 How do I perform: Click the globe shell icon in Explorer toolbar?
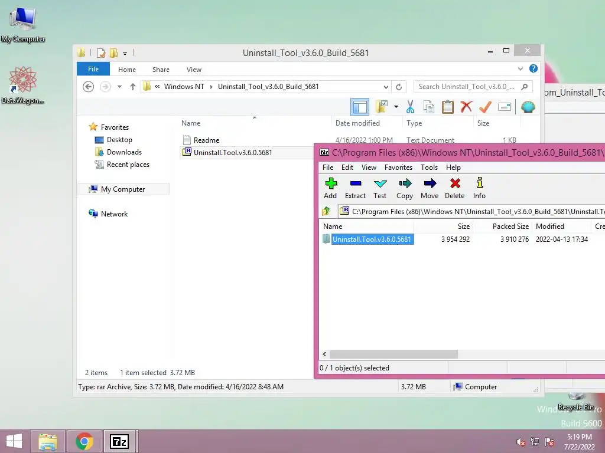[528, 107]
